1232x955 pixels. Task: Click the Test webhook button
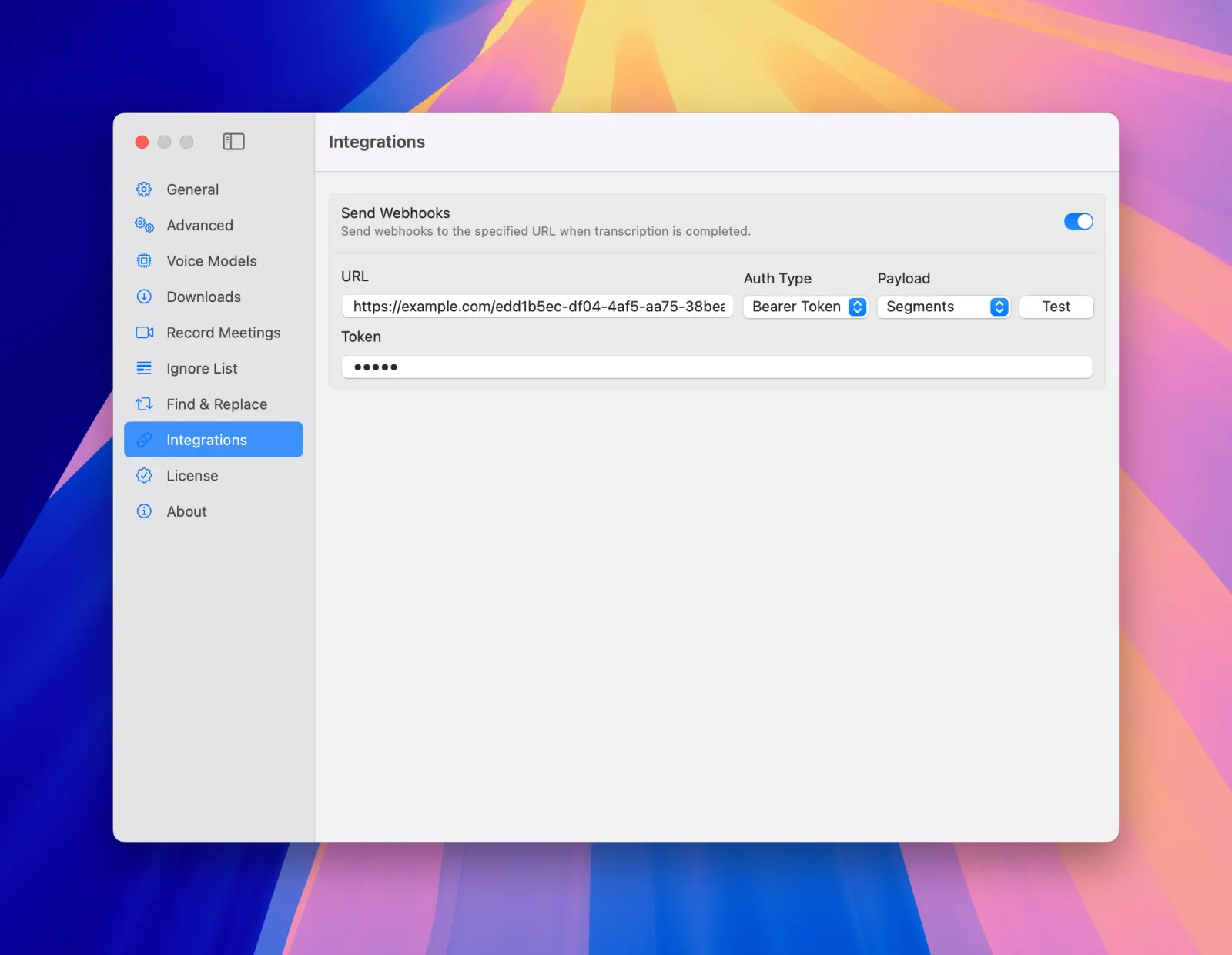[1056, 307]
